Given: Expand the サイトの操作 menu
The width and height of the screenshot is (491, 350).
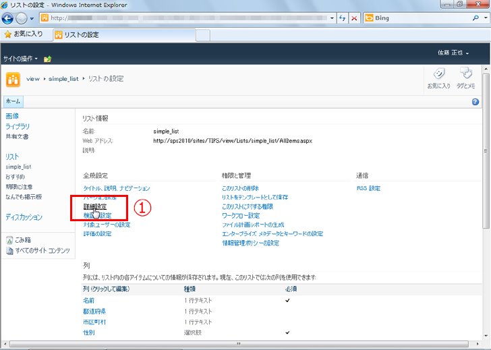Looking at the screenshot, I should pos(20,59).
